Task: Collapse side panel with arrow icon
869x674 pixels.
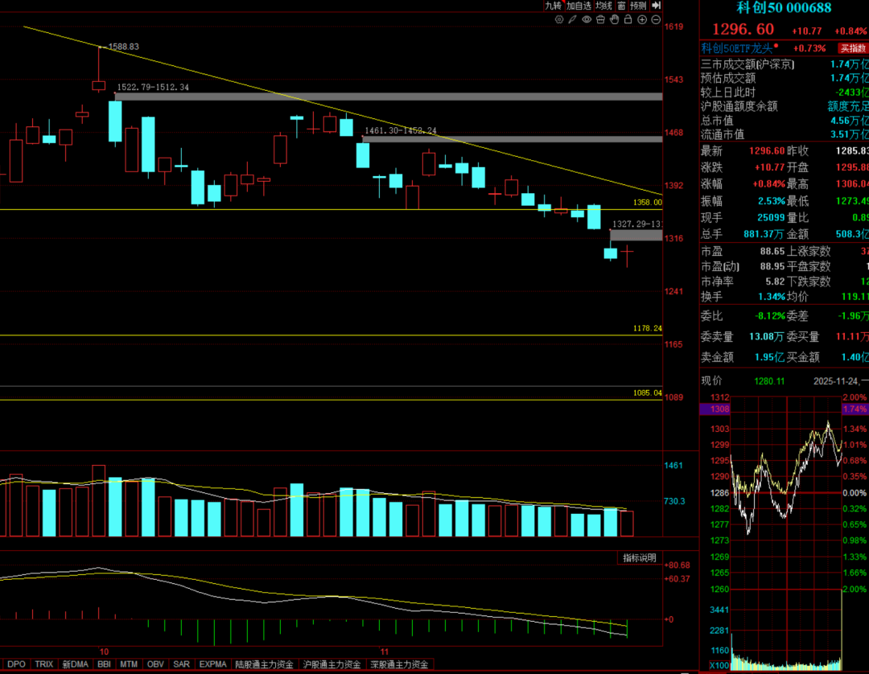Action: (x=657, y=6)
